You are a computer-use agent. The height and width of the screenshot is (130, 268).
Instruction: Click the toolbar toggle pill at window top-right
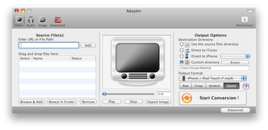tap(250, 11)
